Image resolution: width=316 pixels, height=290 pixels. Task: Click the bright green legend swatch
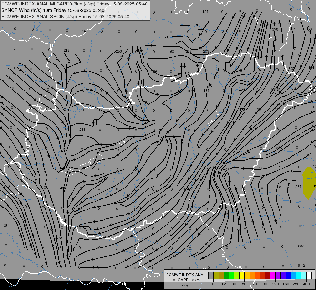231,276
